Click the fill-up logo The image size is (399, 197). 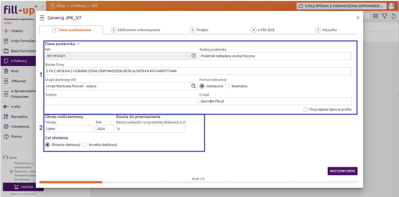19,11
